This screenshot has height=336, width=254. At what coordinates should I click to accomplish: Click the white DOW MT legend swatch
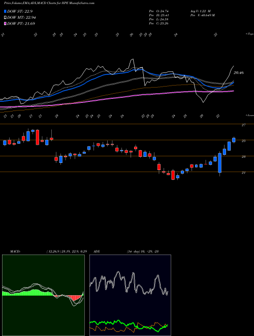pos(6,18)
